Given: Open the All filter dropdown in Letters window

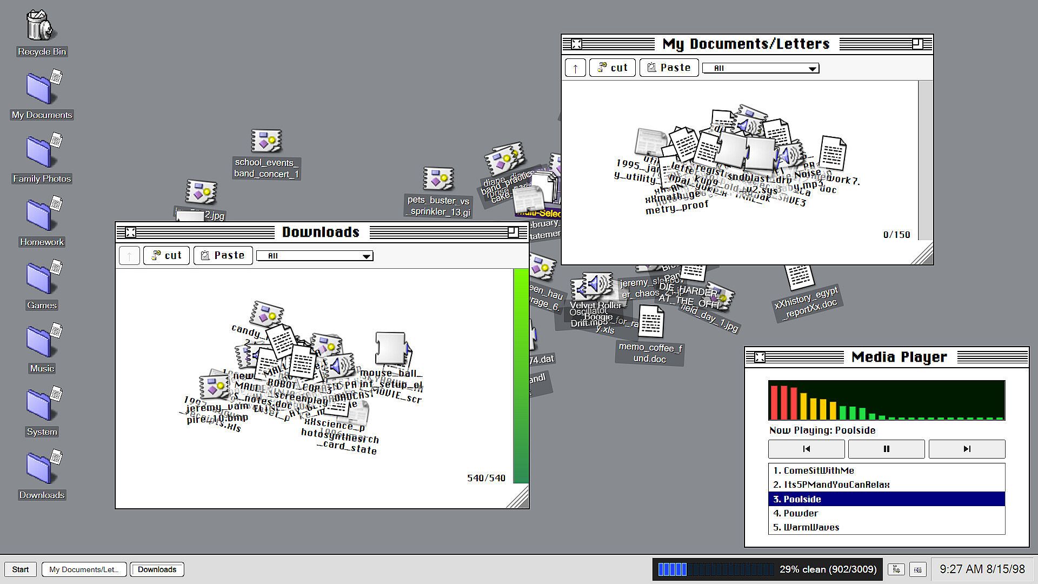Looking at the screenshot, I should (x=761, y=68).
